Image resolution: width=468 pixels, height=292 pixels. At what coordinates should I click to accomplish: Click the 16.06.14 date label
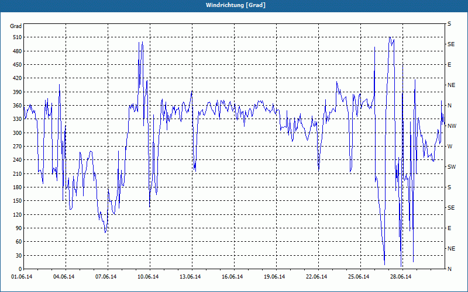(x=232, y=277)
